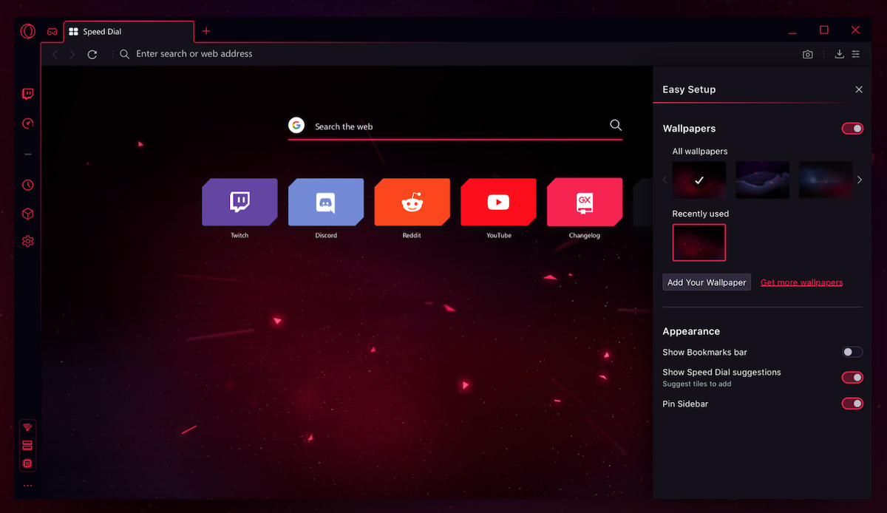Image resolution: width=887 pixels, height=513 pixels.
Task: Pick the recently used wallpaper thumbnail
Action: pos(699,242)
